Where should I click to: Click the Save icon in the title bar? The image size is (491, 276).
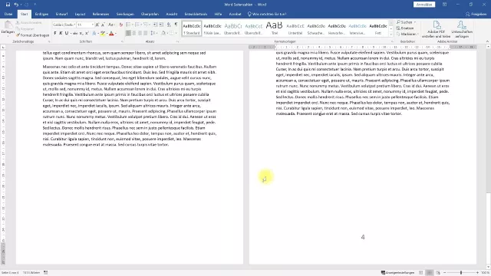pyautogui.click(x=8, y=5)
